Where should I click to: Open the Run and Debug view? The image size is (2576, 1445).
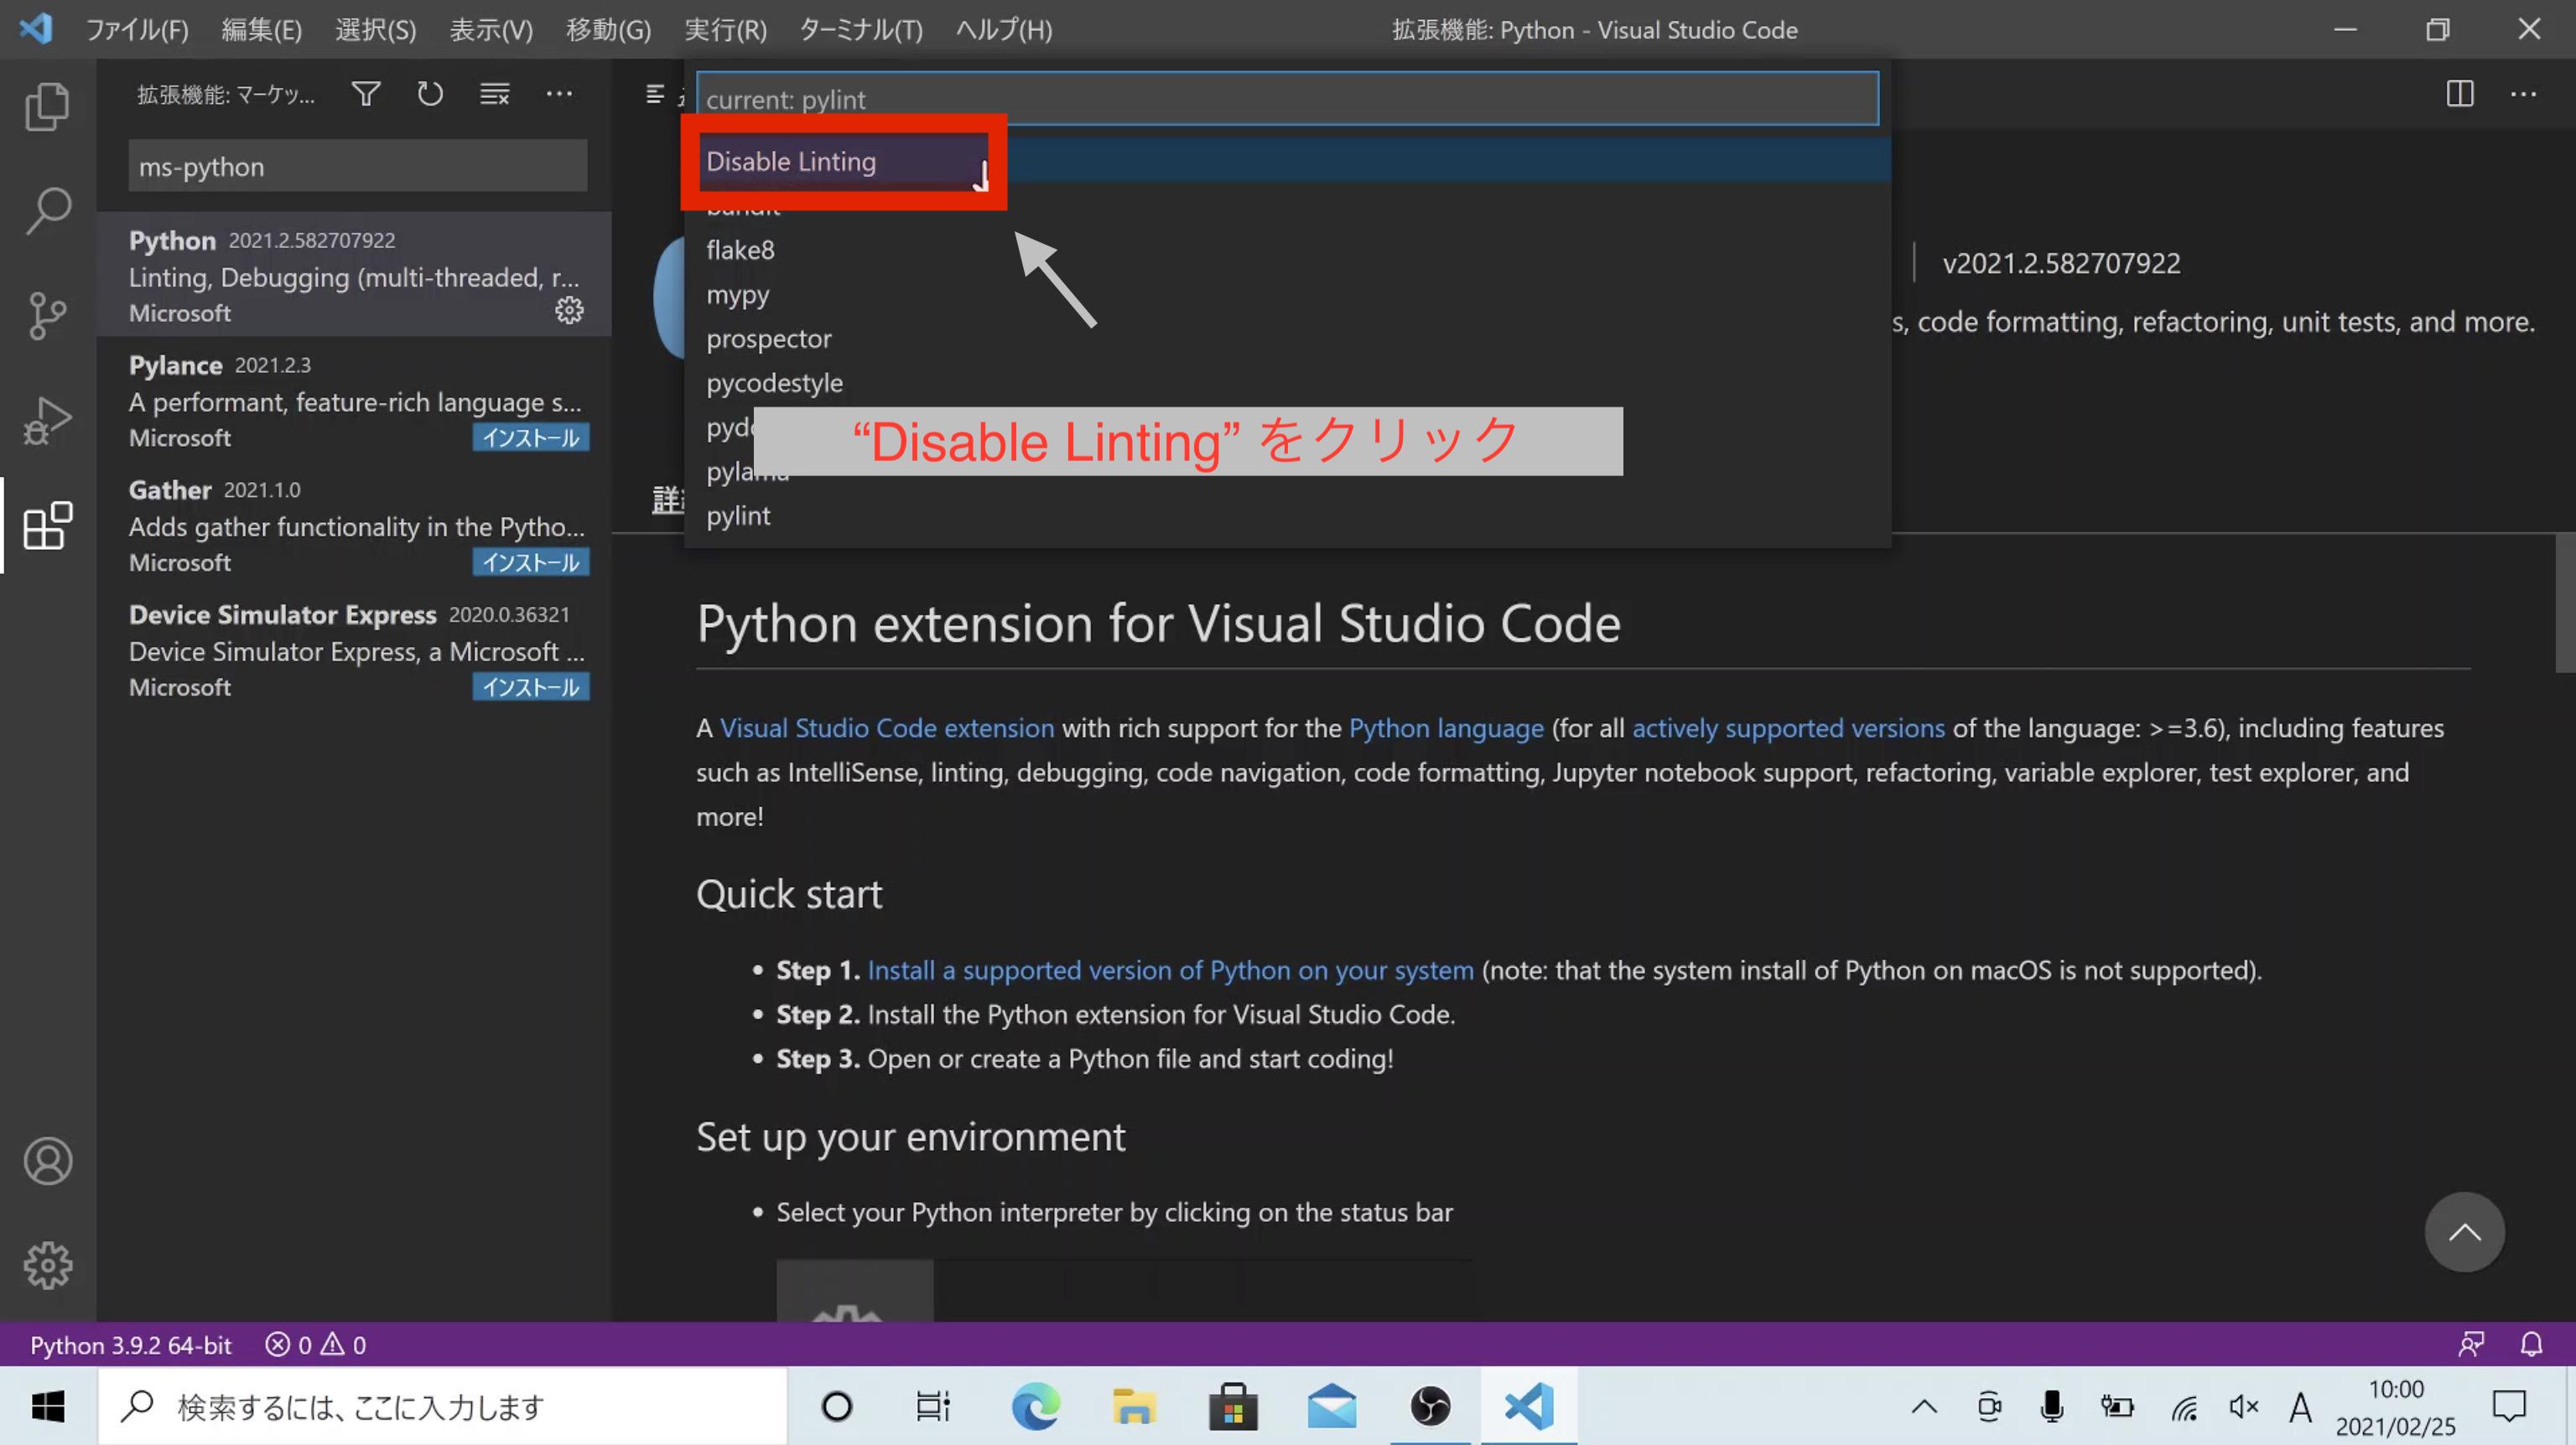click(x=47, y=420)
